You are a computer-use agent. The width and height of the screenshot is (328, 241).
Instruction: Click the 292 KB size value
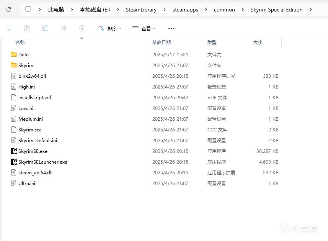click(x=271, y=173)
